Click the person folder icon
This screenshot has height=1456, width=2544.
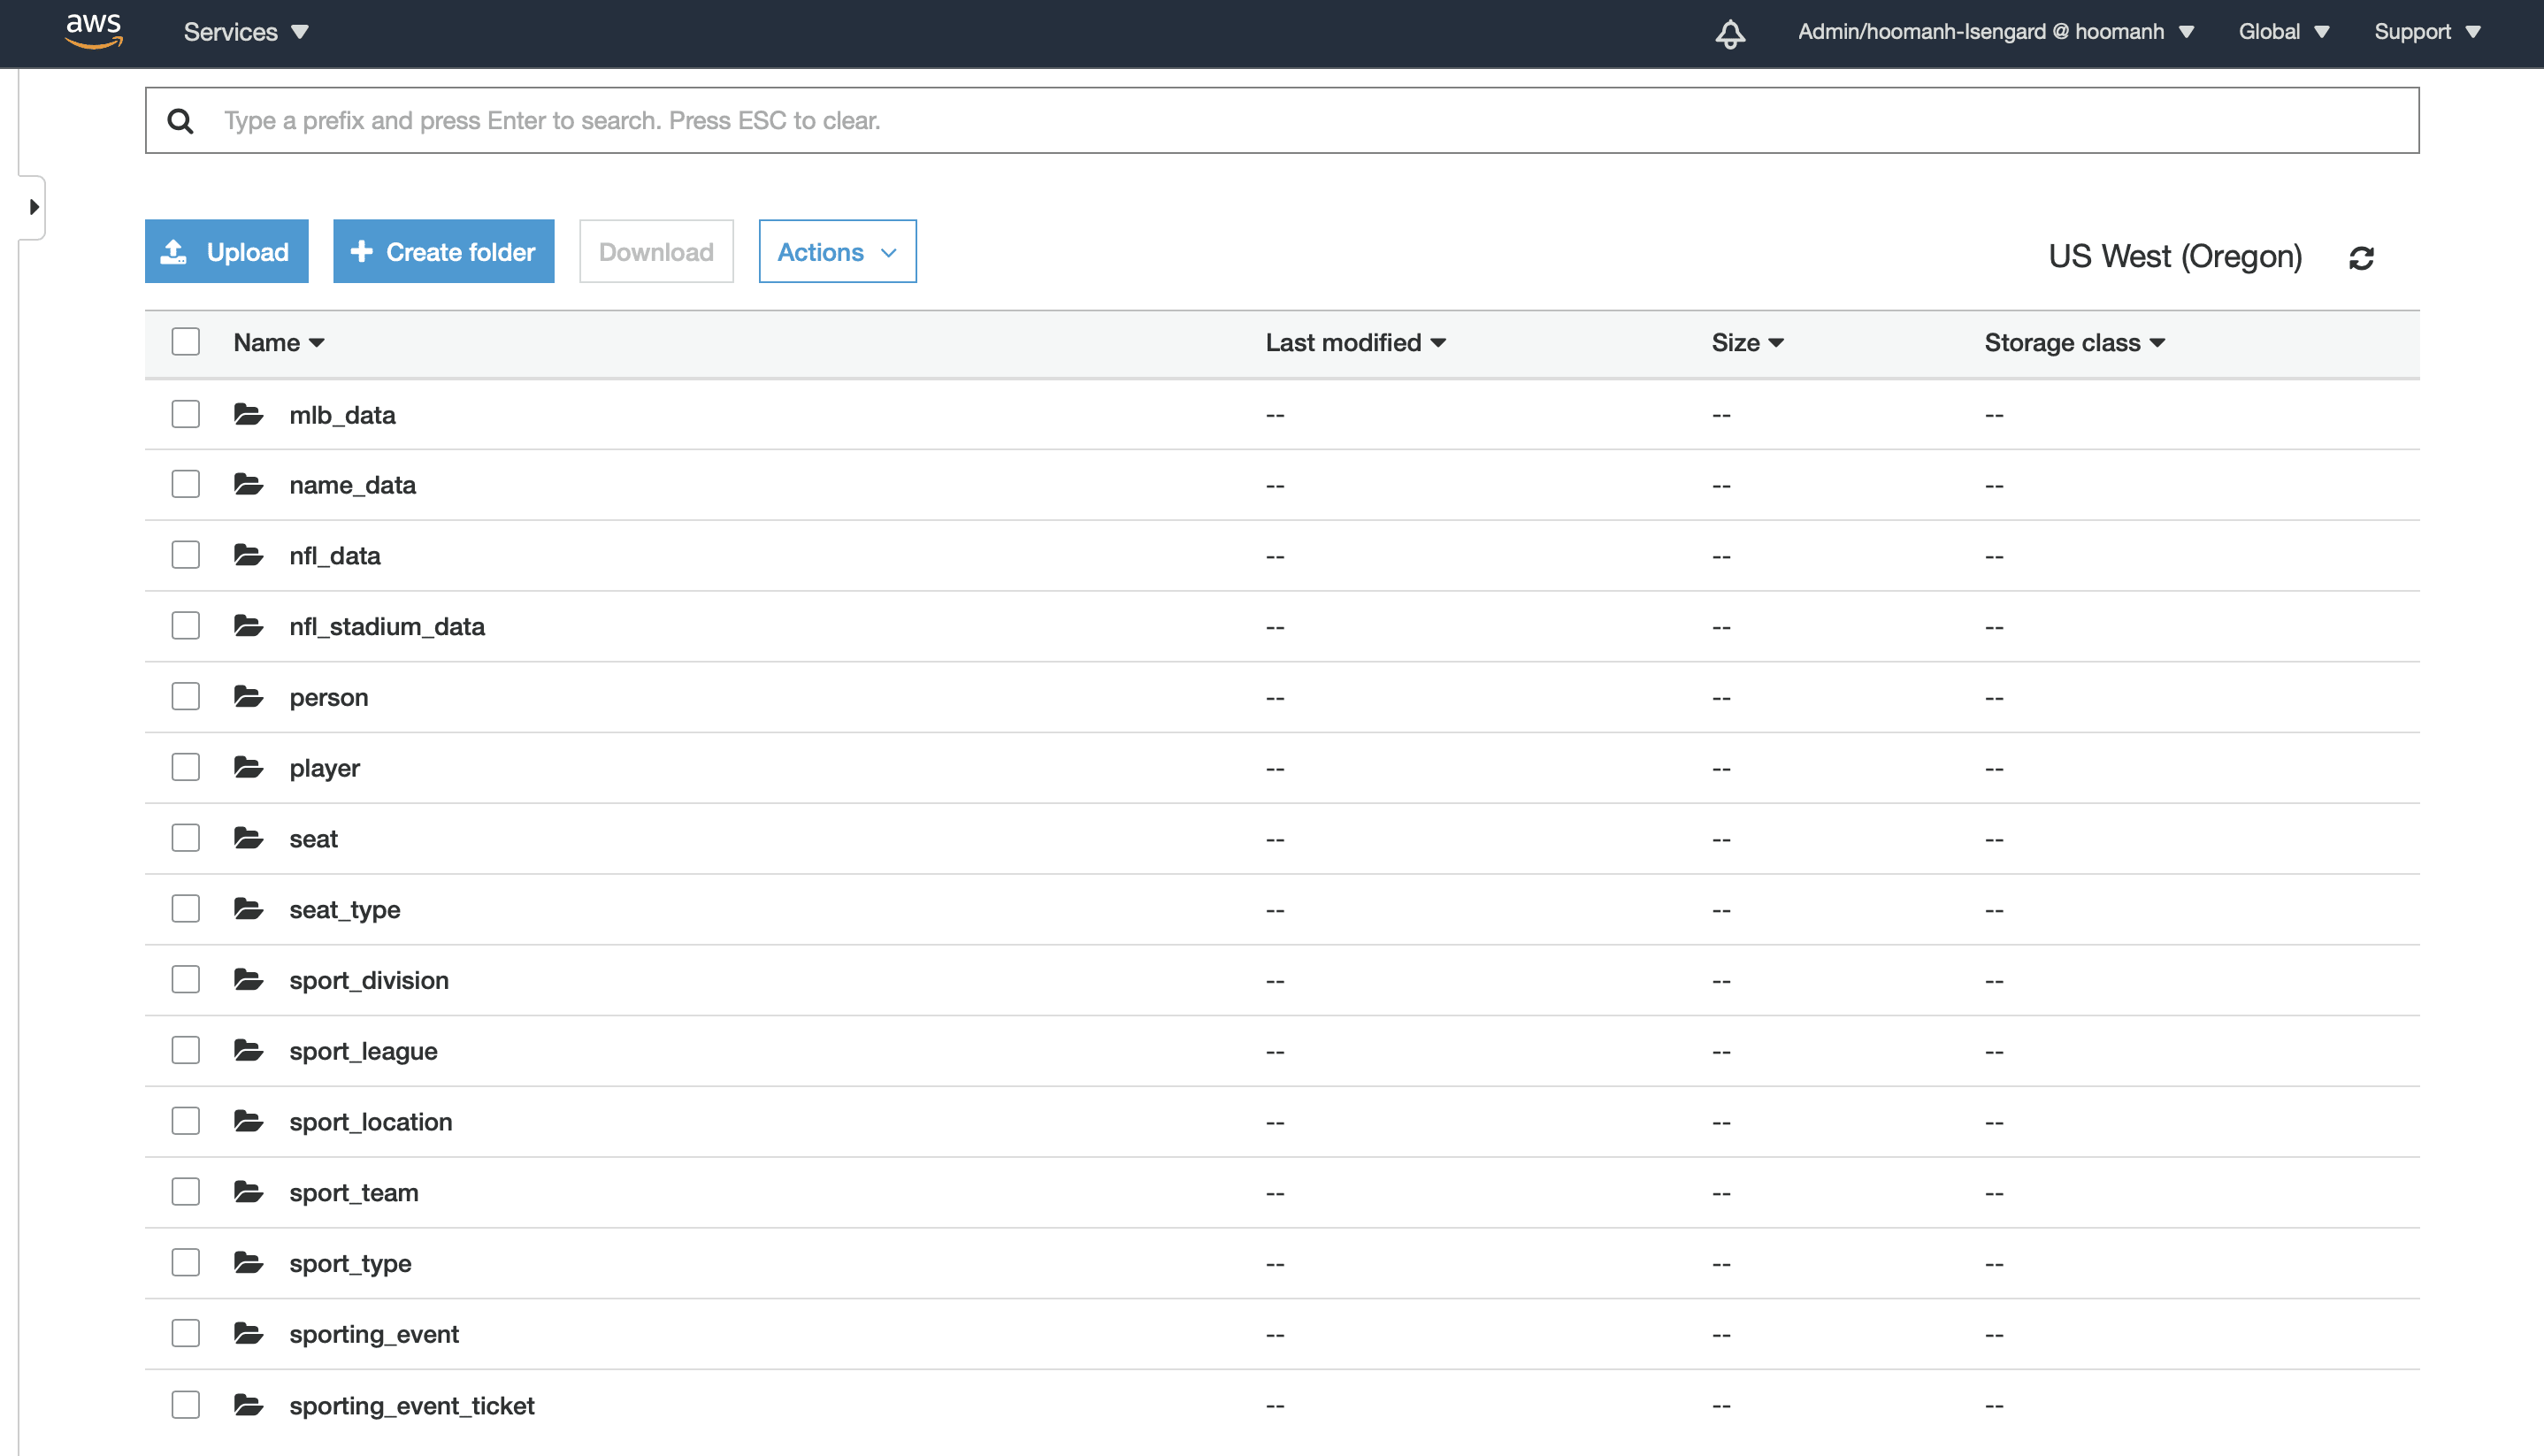point(248,696)
